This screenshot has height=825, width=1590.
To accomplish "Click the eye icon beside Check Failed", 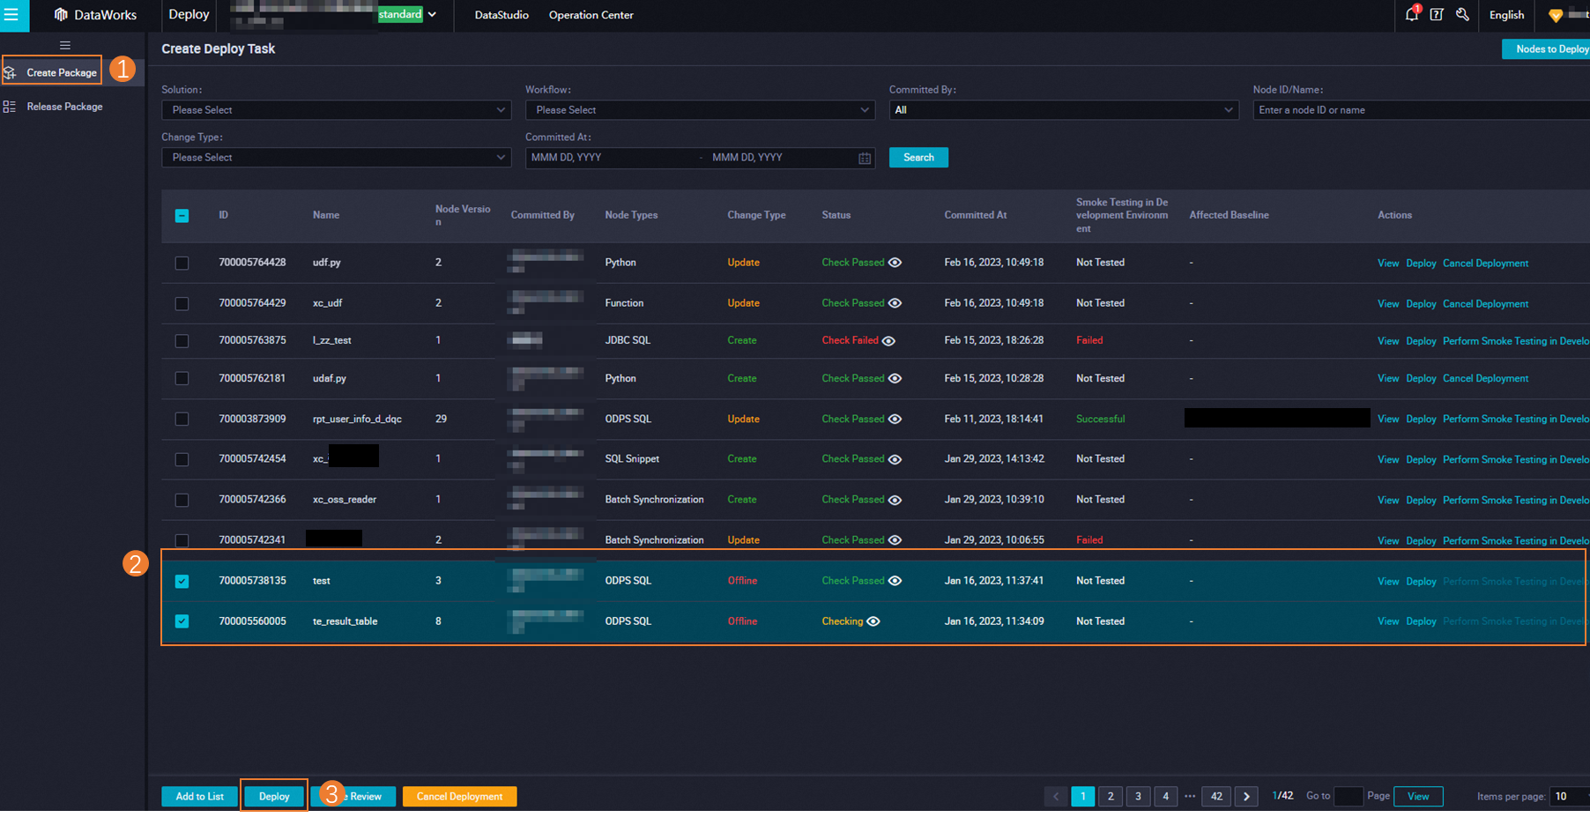I will (x=888, y=341).
